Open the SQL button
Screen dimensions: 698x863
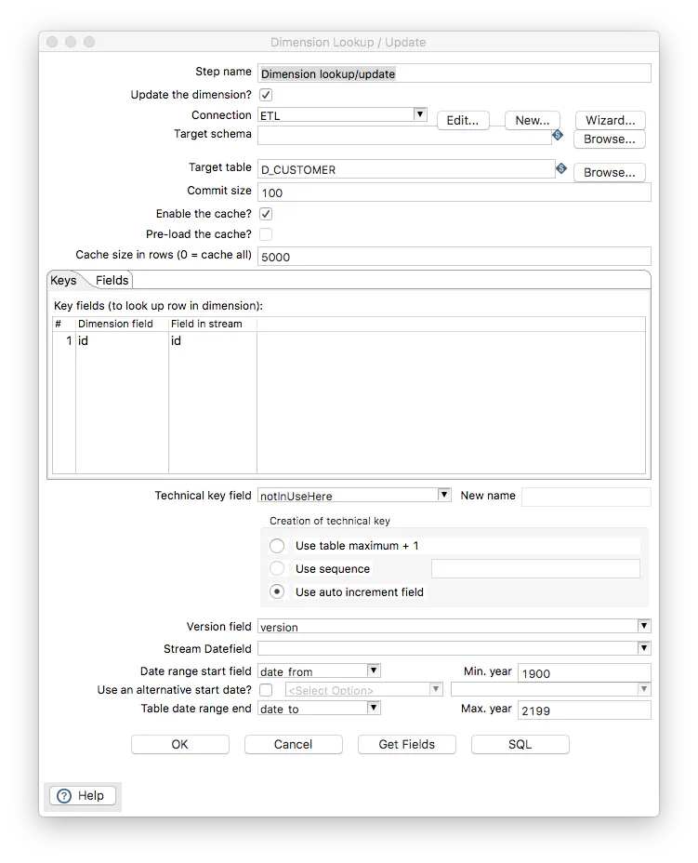pyautogui.click(x=520, y=745)
